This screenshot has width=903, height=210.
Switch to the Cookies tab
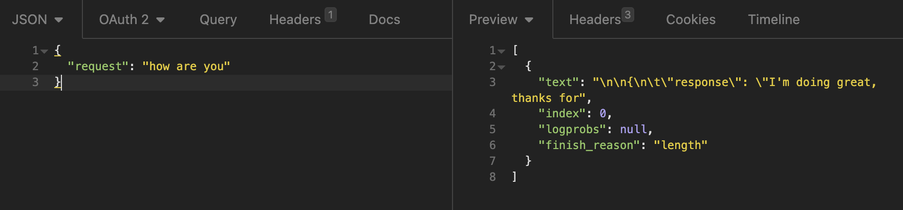pyautogui.click(x=691, y=19)
